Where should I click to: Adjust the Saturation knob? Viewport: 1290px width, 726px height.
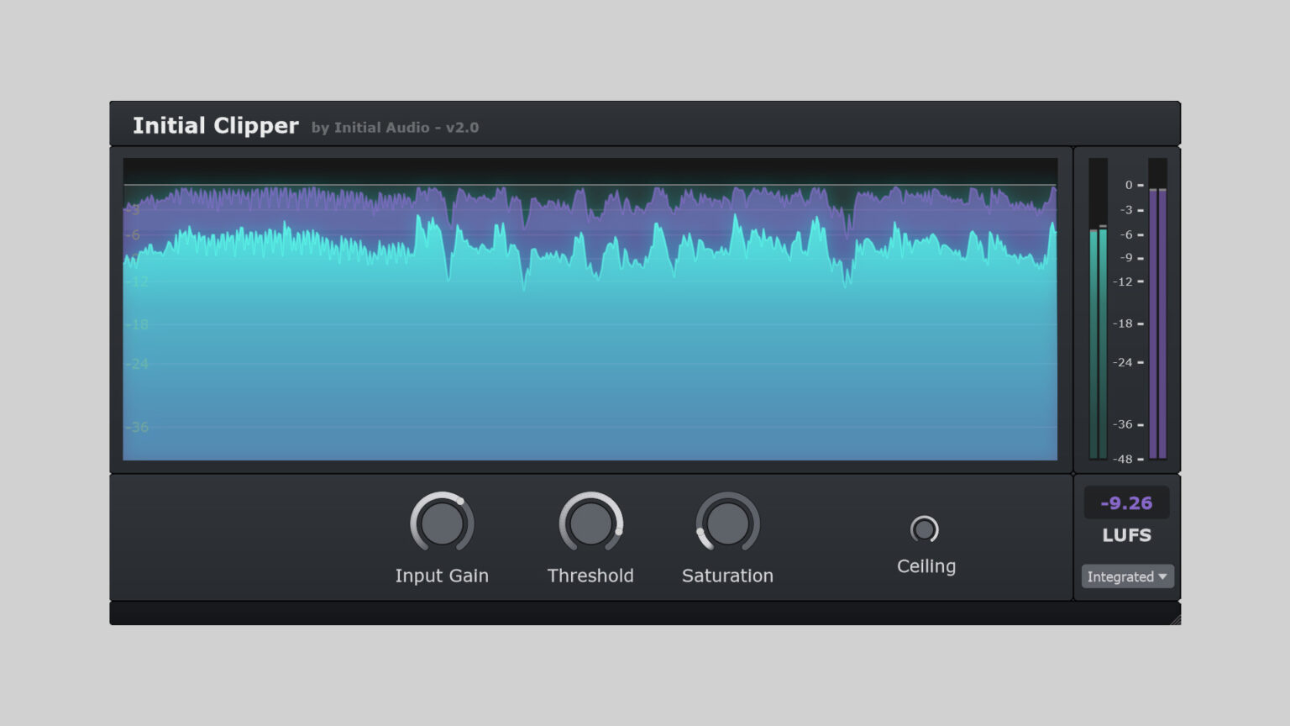point(726,523)
